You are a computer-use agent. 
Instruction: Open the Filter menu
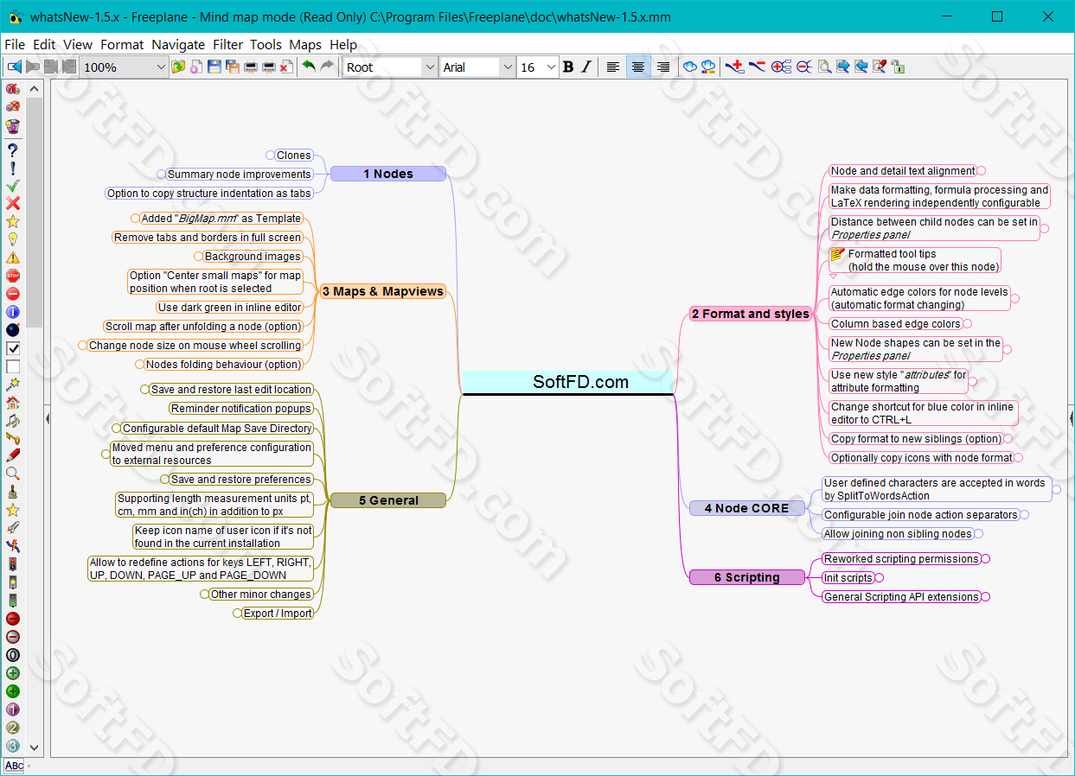click(227, 44)
